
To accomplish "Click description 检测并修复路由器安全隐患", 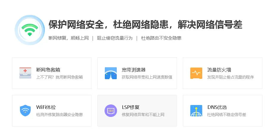I will pos(59,115).
